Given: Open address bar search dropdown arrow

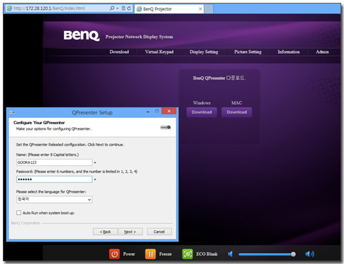Looking at the screenshot, I should click(x=118, y=9).
